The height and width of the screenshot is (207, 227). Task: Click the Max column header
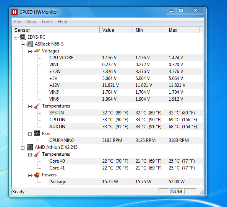coord(183,30)
